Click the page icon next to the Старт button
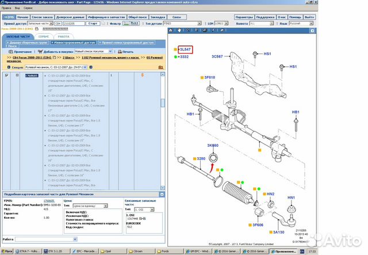 click(103, 23)
